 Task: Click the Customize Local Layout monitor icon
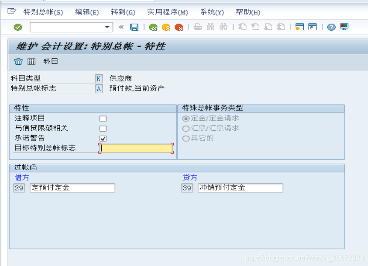click(344, 27)
